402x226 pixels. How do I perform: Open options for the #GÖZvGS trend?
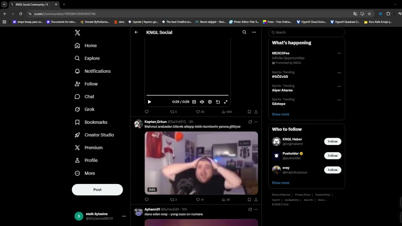point(339,73)
